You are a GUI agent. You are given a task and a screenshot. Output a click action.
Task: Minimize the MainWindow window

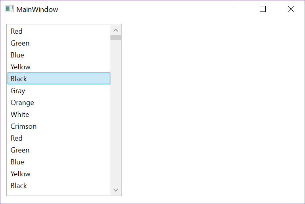pos(235,9)
